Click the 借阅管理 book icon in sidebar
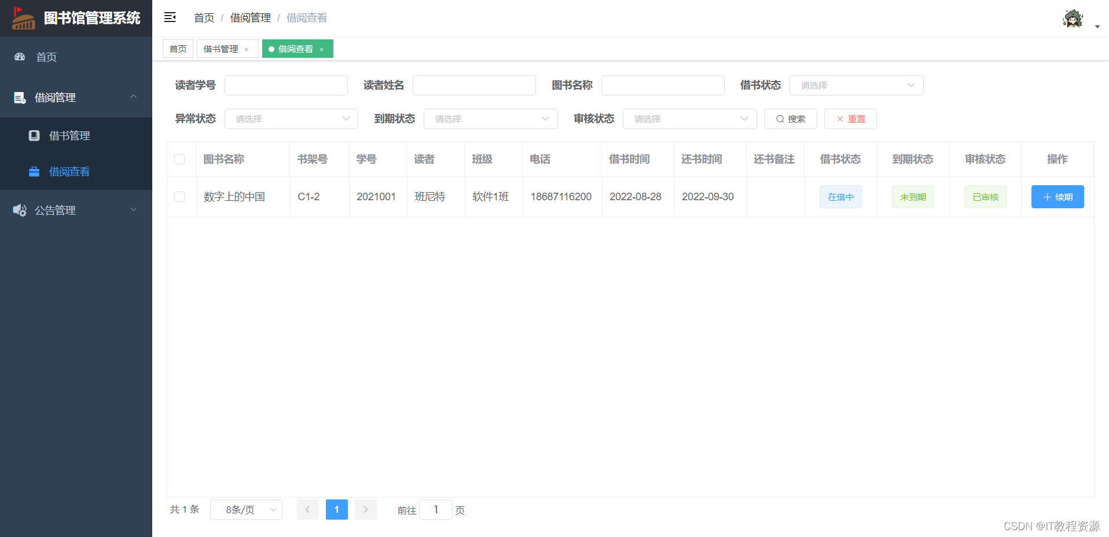The width and height of the screenshot is (1109, 537). pos(19,97)
